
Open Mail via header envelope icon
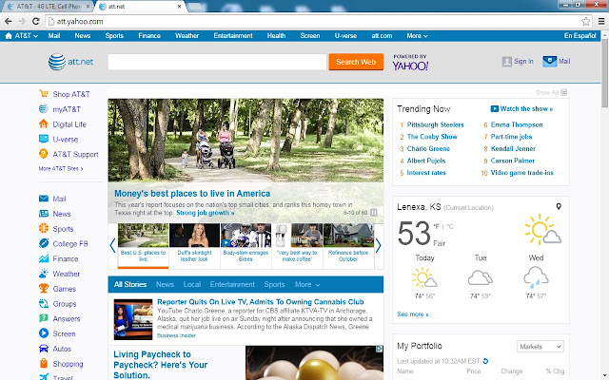point(550,61)
